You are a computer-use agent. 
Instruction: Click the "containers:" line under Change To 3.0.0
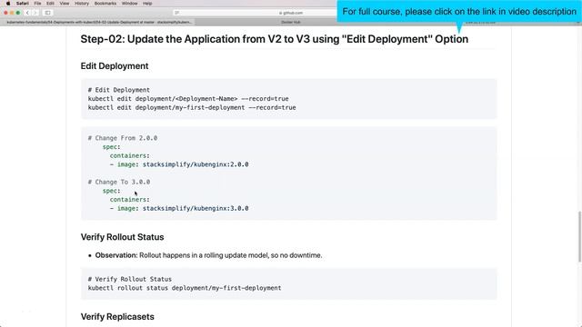coord(129,200)
